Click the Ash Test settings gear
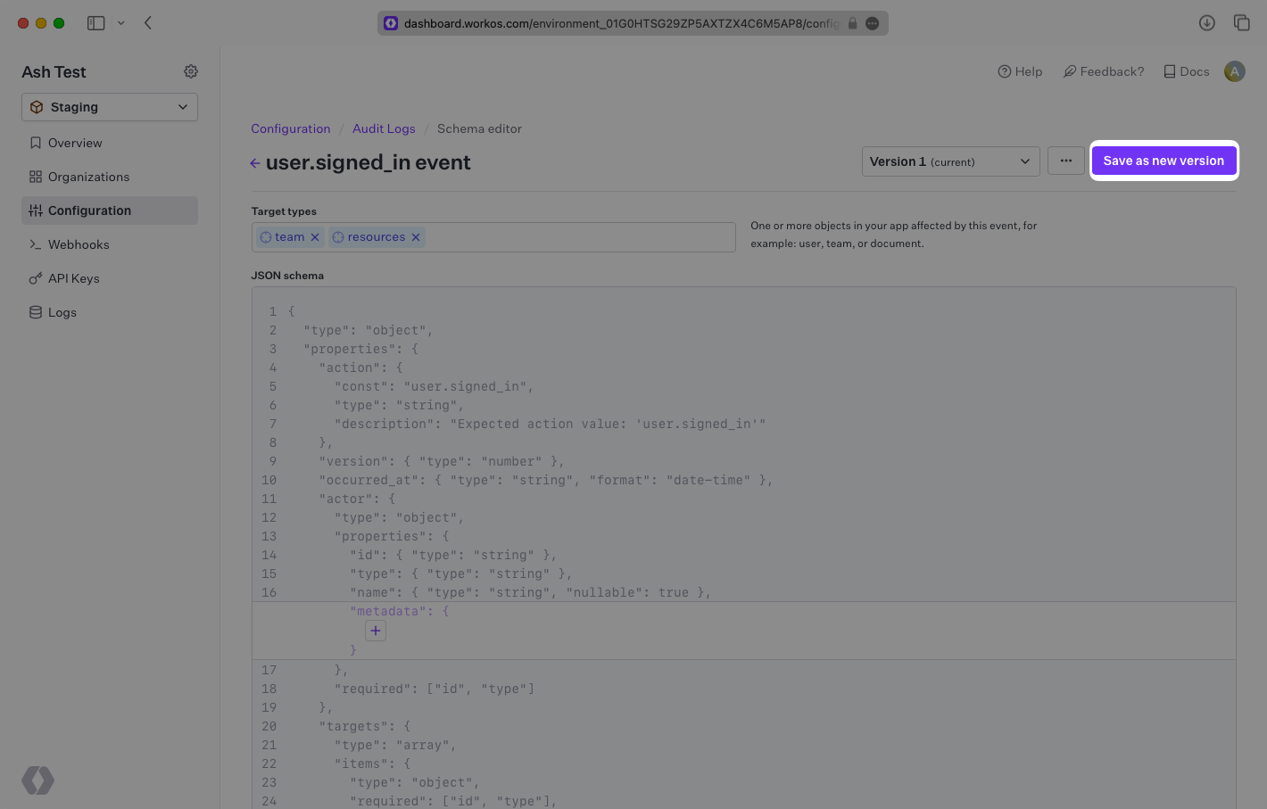 tap(191, 71)
